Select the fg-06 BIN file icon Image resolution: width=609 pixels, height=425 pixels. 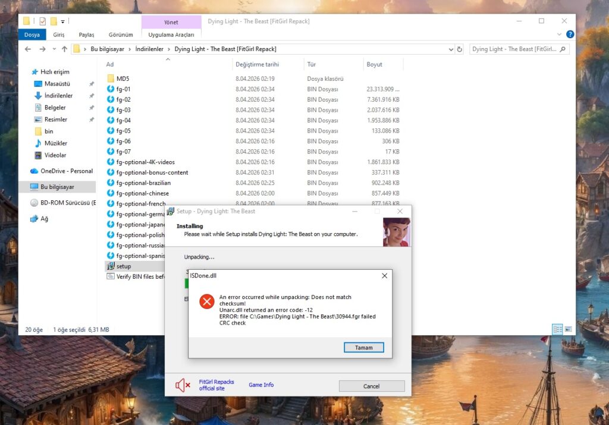click(111, 141)
